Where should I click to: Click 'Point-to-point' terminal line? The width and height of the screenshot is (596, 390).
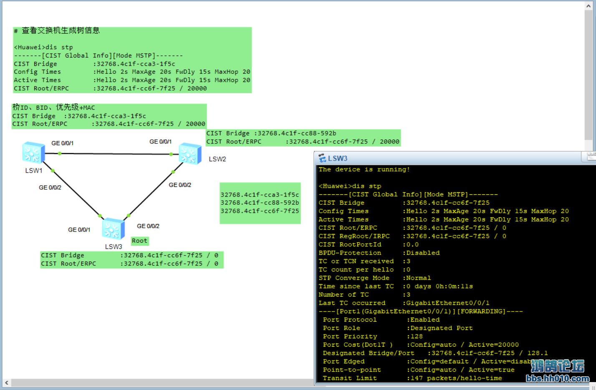pyautogui.click(x=419, y=370)
